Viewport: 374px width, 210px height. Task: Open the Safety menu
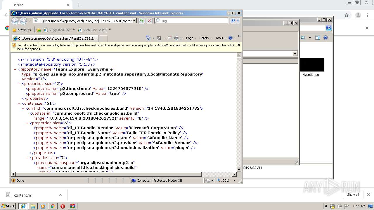(x=206, y=38)
